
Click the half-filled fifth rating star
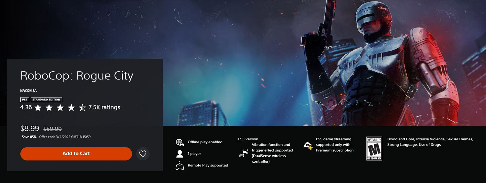point(82,108)
